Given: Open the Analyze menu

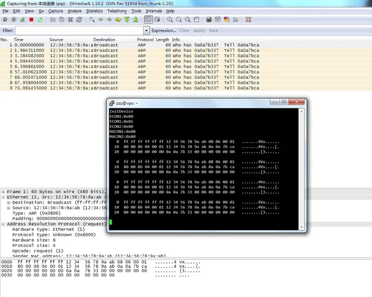Looking at the screenshot, I should coord(74,11).
